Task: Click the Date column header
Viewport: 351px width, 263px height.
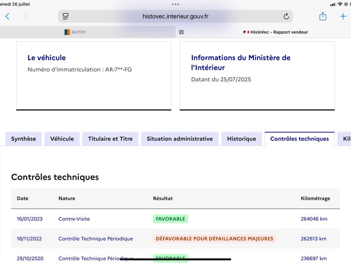Action: pos(23,199)
